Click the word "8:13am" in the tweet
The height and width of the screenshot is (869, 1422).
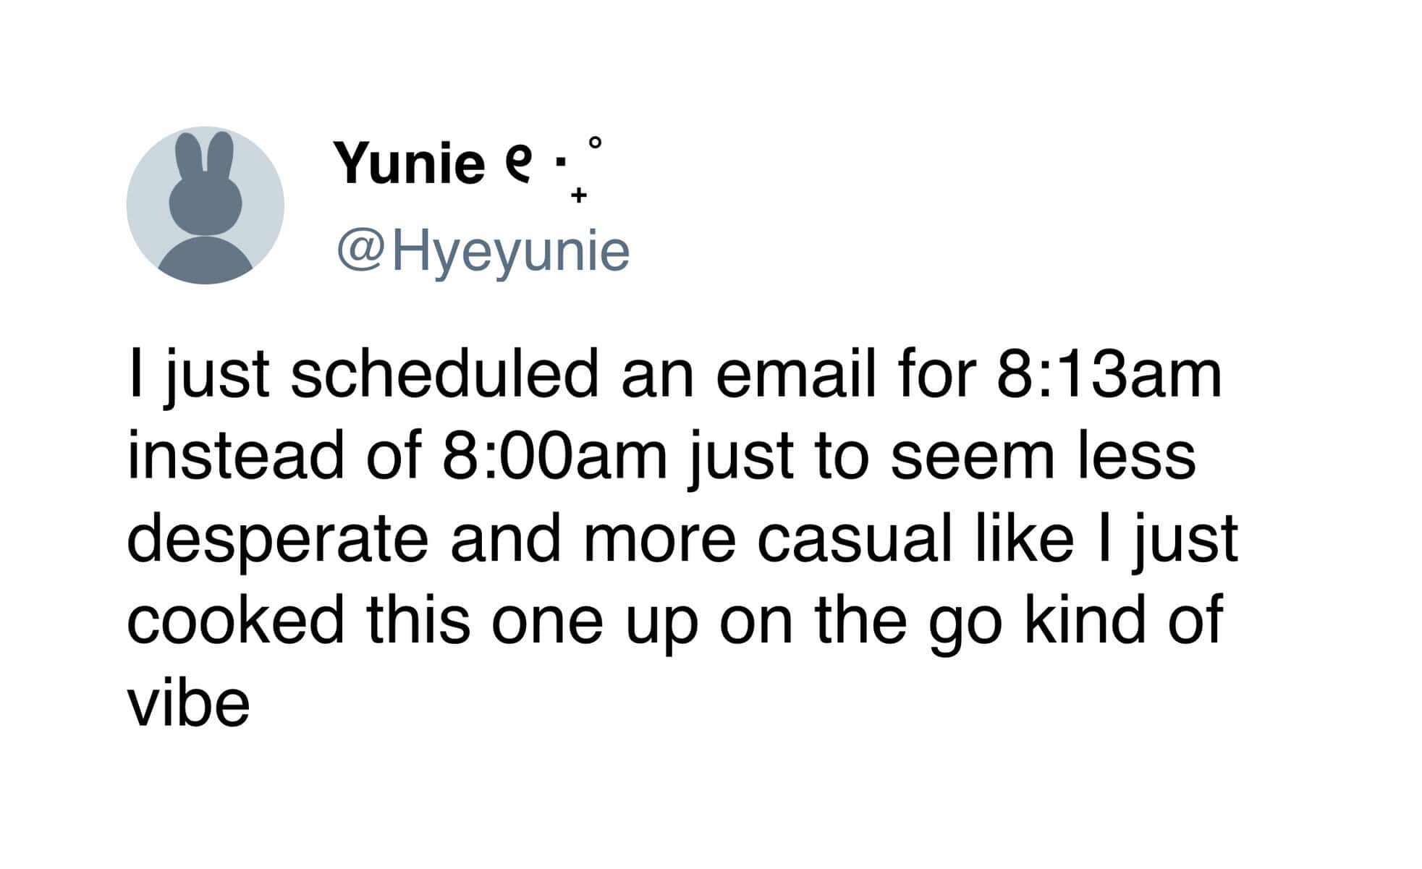pos(1109,374)
